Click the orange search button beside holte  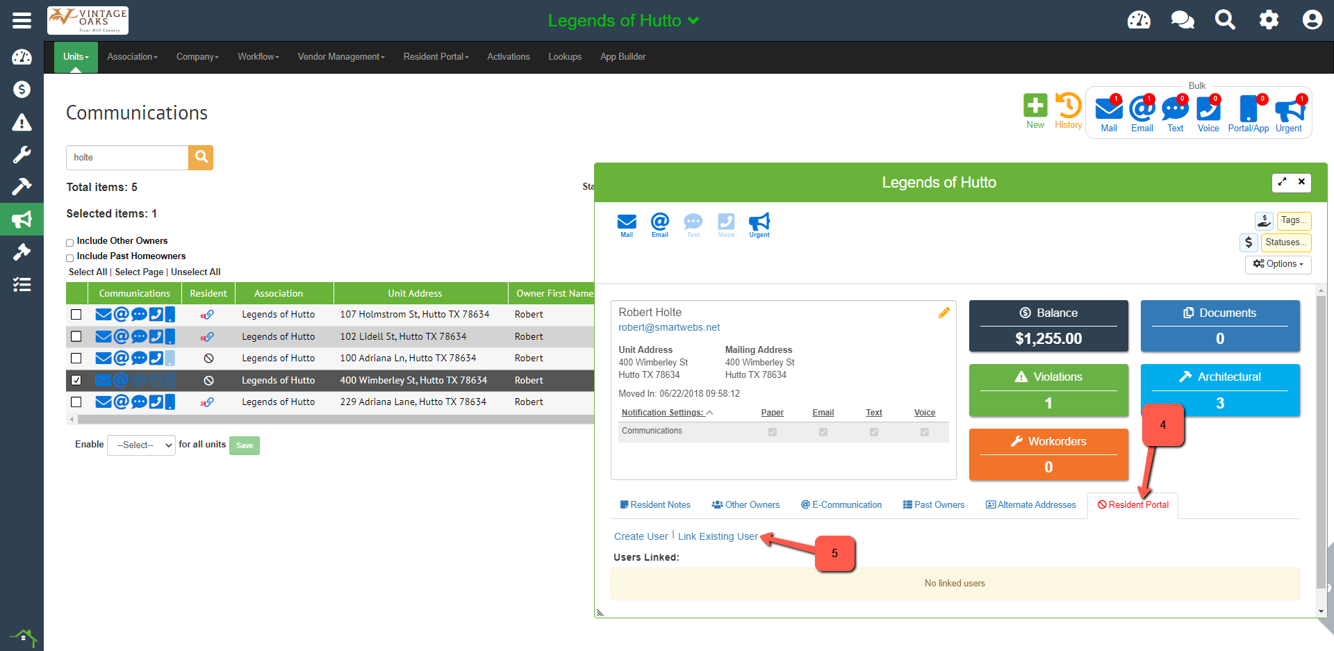201,157
